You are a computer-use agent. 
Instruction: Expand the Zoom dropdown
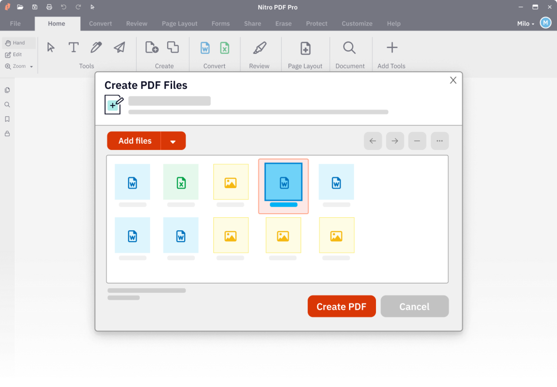point(31,66)
